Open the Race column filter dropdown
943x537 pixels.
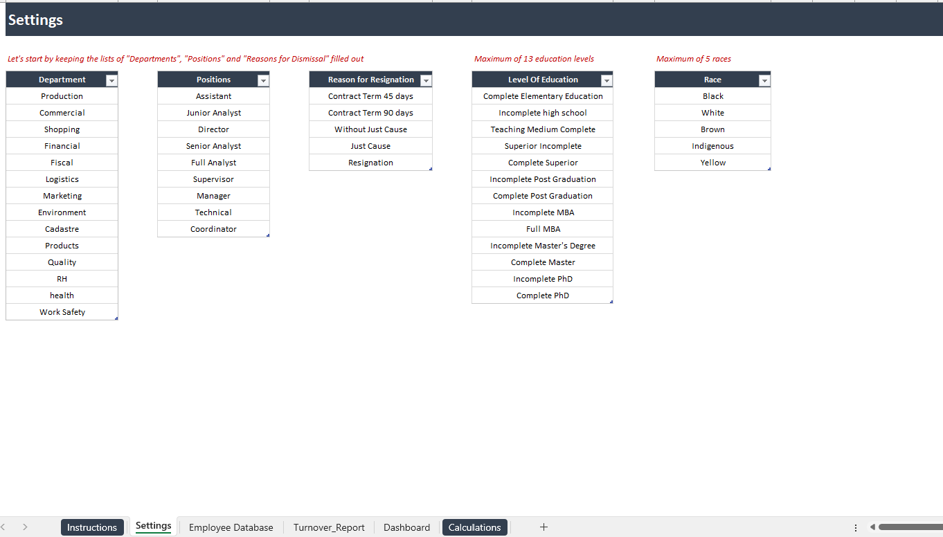(764, 80)
